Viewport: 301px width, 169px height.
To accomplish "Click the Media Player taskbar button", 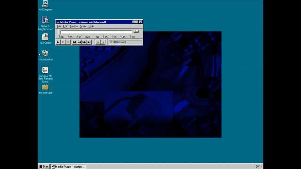I will (x=68, y=167).
